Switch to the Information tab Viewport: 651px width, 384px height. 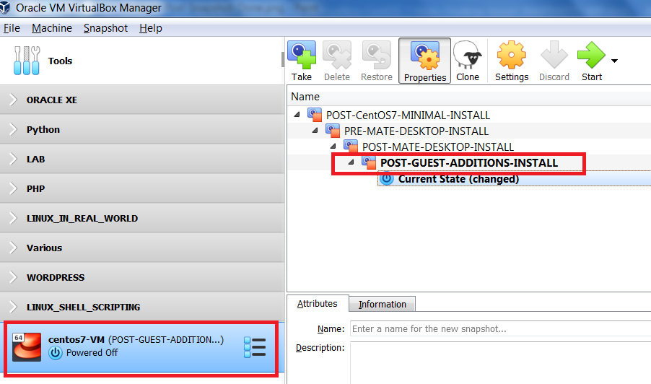382,304
